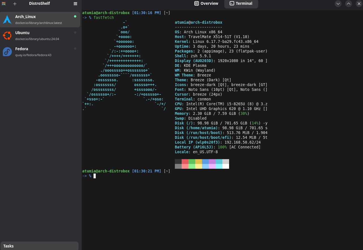Click the [01:30:16 PM] prompt timestamp
This screenshot has height=250, width=363.
tap(147, 13)
